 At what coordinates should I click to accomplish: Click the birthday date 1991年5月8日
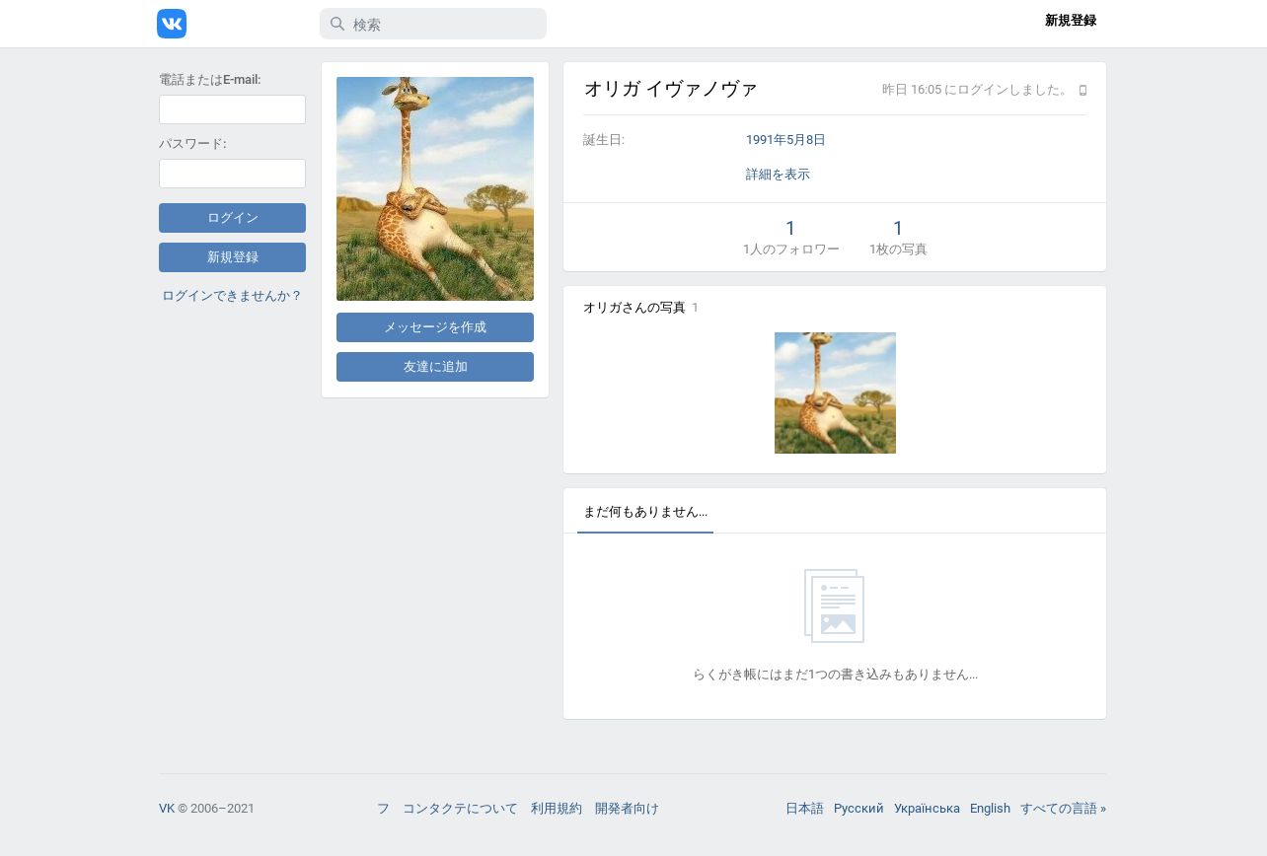[785, 140]
